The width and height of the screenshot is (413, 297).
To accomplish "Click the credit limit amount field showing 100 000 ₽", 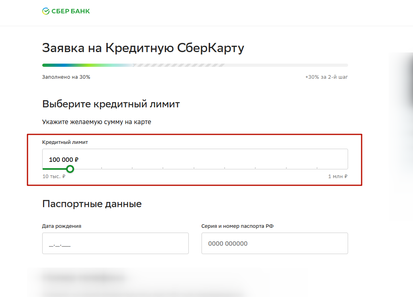I will click(x=195, y=159).
